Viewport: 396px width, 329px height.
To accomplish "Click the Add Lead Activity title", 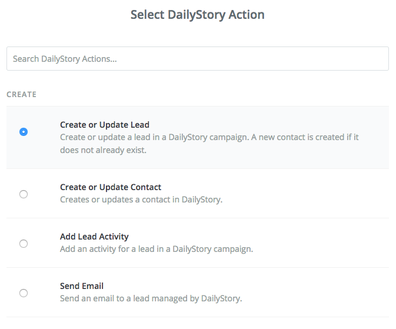I will click(94, 237).
